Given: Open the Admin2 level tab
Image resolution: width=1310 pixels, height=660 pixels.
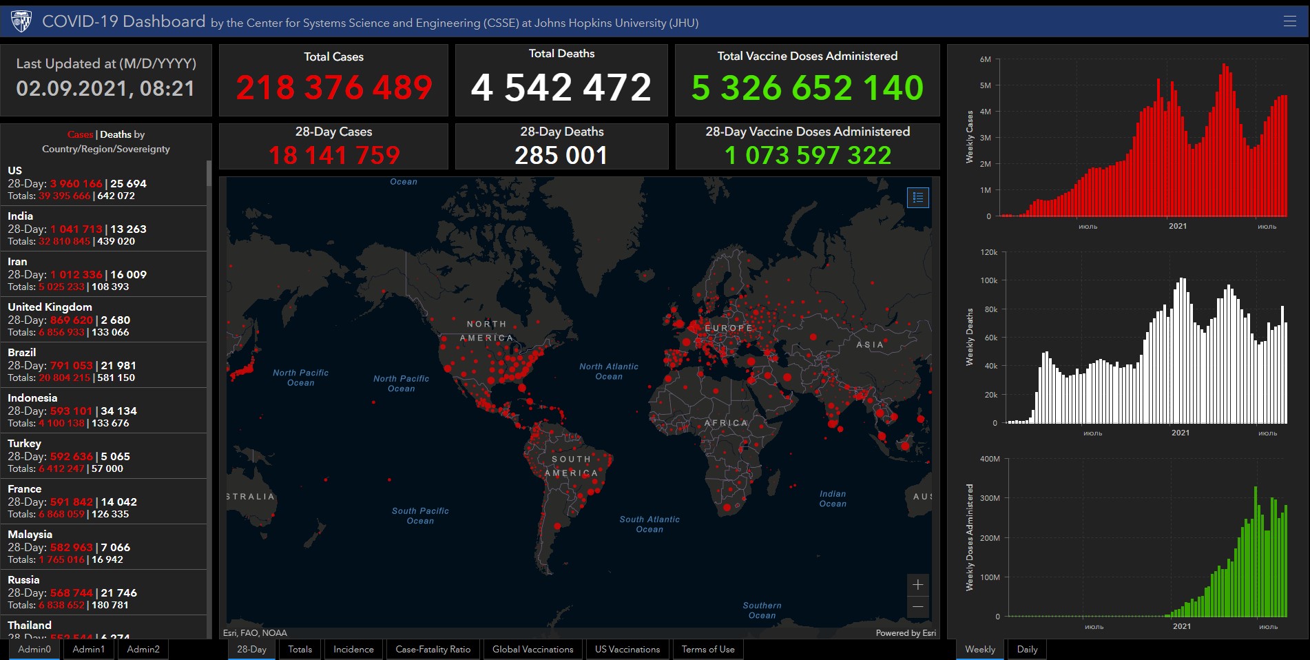Looking at the screenshot, I should click(143, 649).
